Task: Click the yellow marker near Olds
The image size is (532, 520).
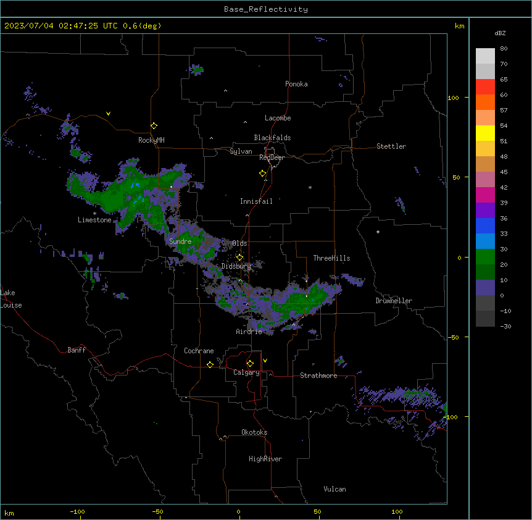Action: pyautogui.click(x=239, y=257)
